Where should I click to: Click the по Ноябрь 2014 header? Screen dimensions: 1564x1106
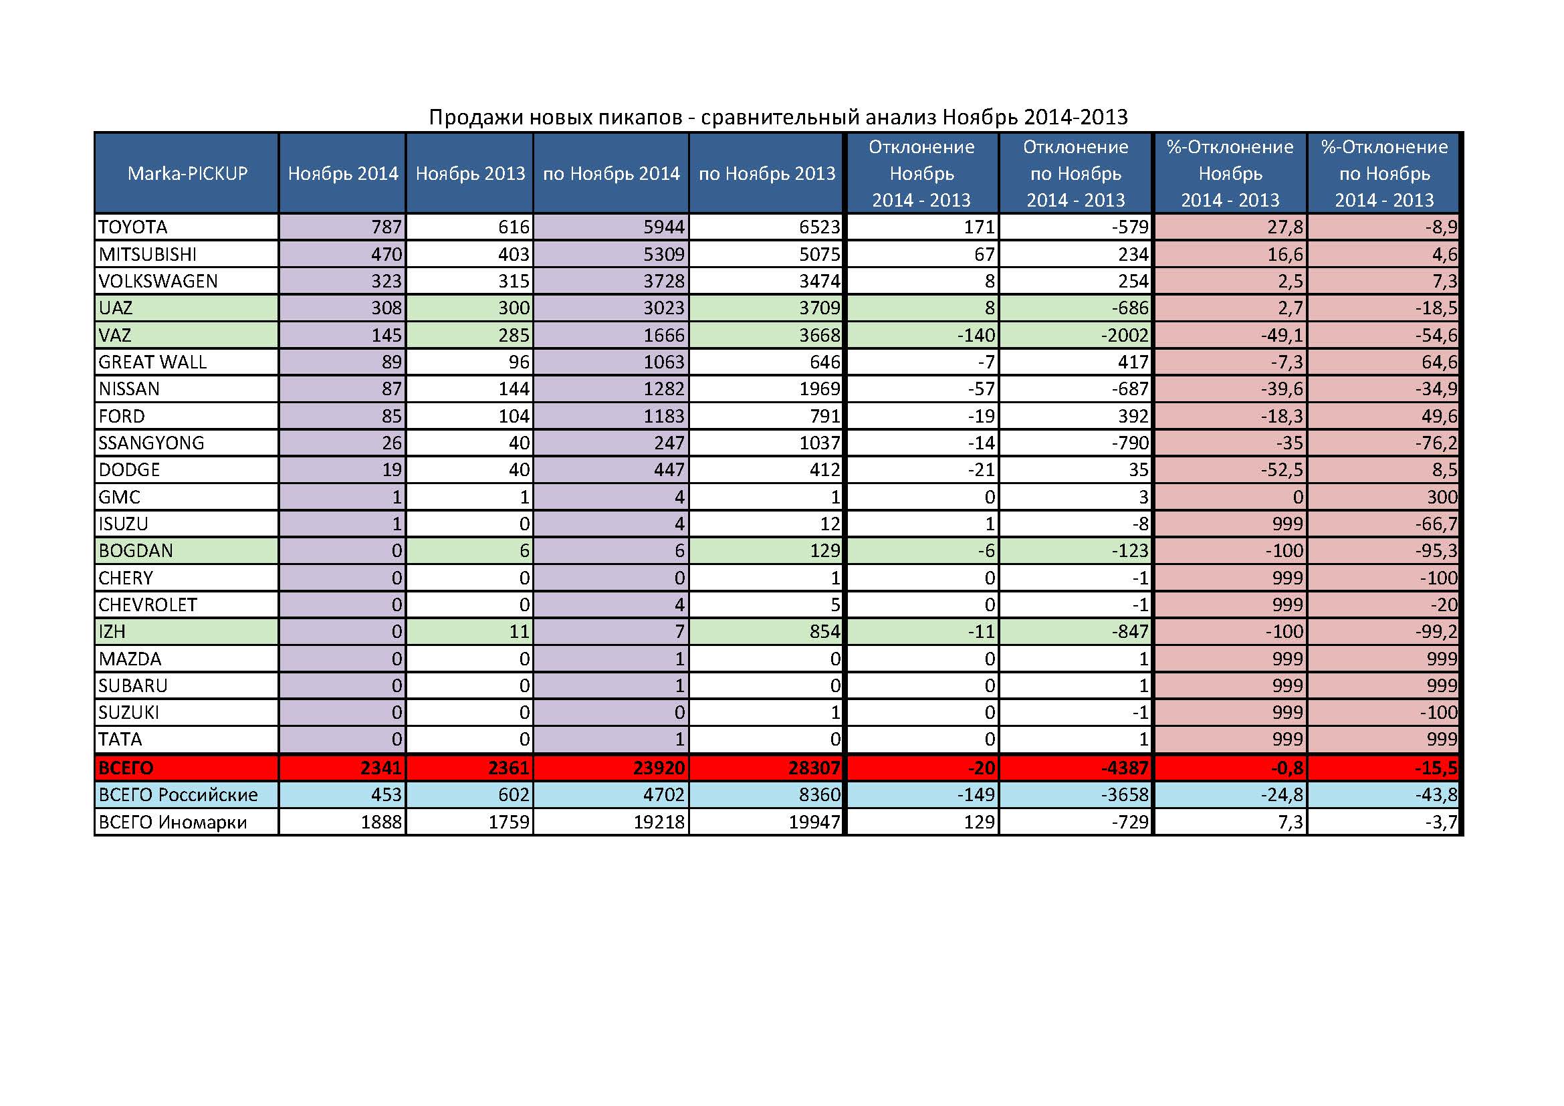pos(611,173)
